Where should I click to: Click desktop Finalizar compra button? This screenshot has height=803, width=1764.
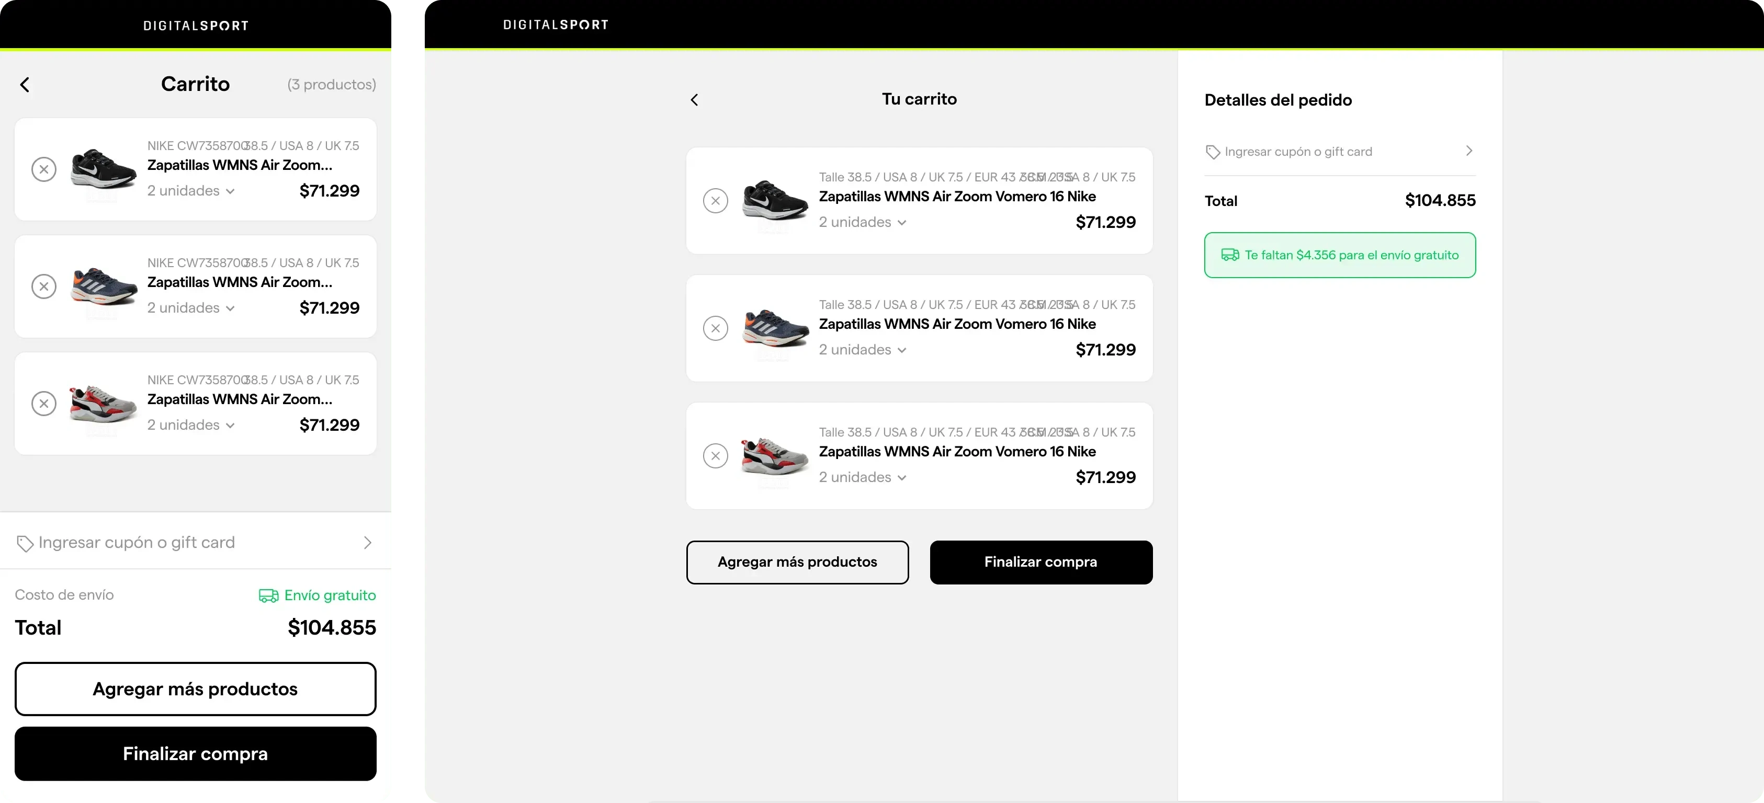pos(1040,562)
